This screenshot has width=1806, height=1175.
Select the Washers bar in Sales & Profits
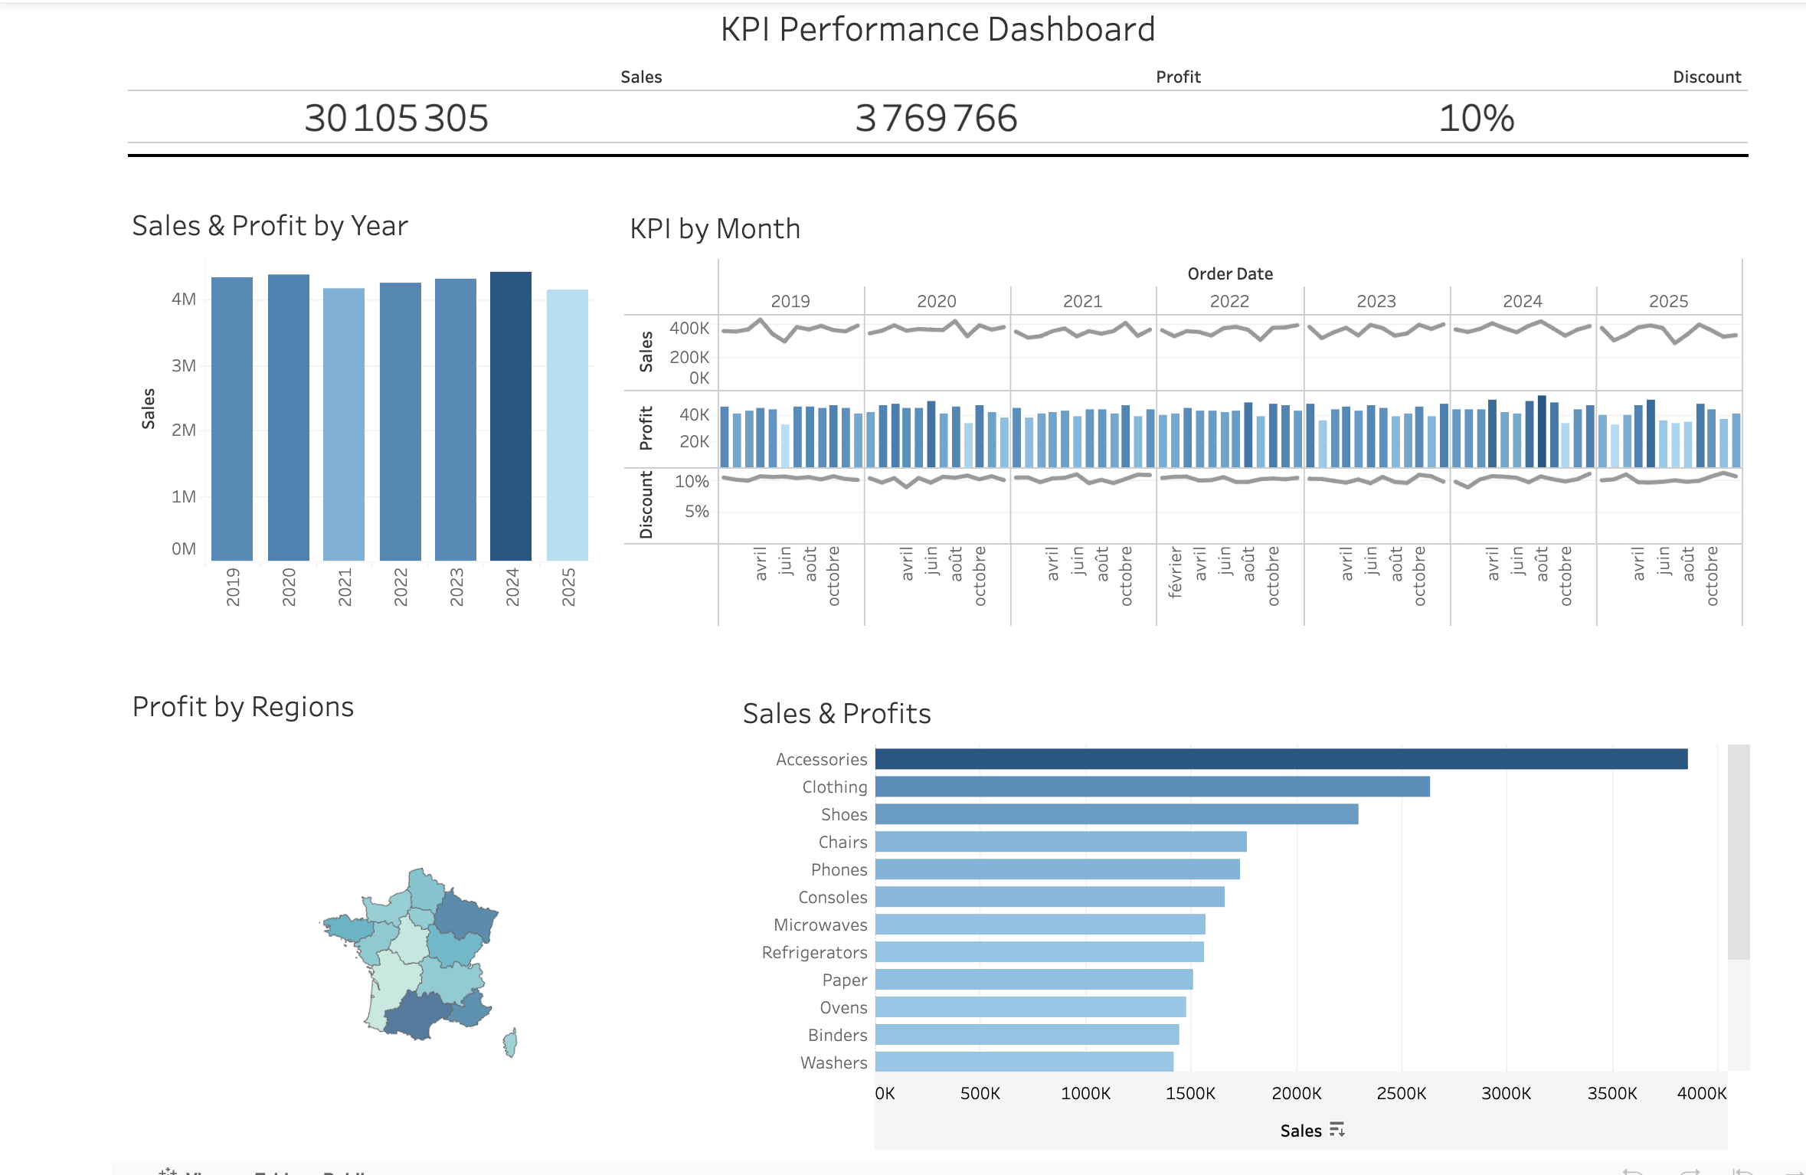click(x=1022, y=1062)
